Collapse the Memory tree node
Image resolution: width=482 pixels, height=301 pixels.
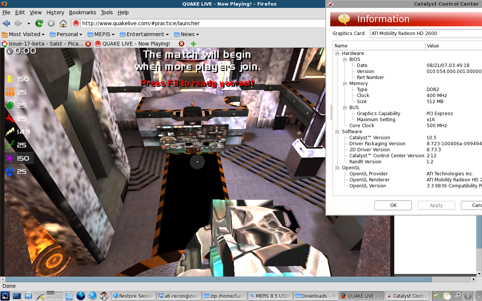click(345, 84)
